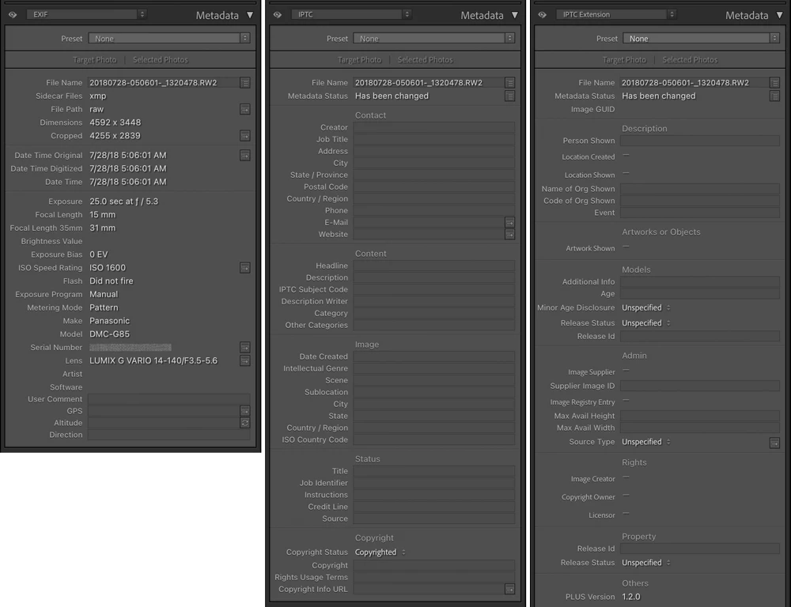Toggle the eye icon in IPTC panel header
The image size is (791, 607).
[278, 14]
